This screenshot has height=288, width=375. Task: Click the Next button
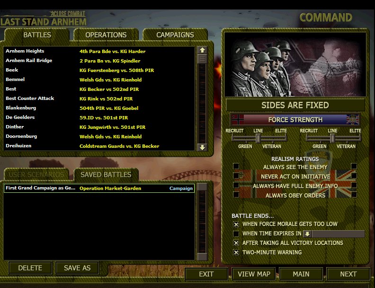348,274
